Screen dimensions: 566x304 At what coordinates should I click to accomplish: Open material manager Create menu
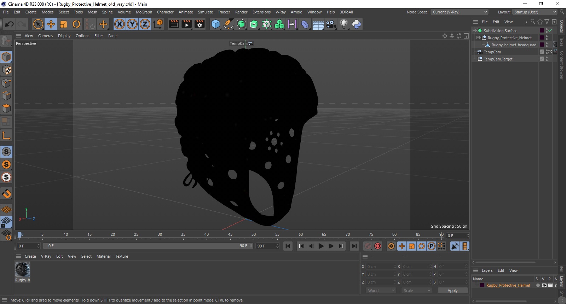point(30,256)
